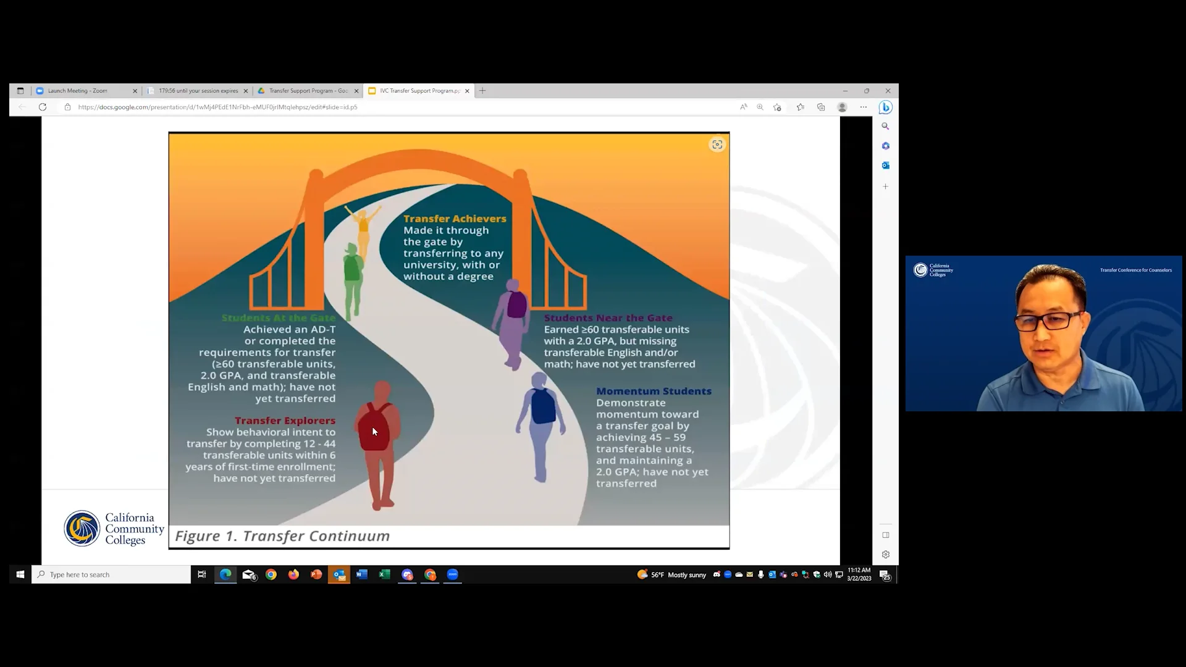Screen dimensions: 1186x667
Task: Open the slide's screenshot capture icon
Action: coord(717,145)
